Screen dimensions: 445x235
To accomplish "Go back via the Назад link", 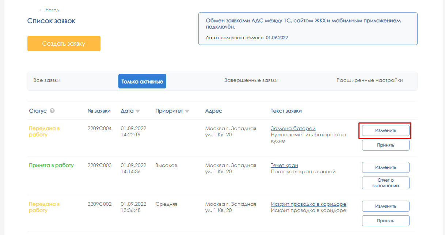I will [x=50, y=10].
